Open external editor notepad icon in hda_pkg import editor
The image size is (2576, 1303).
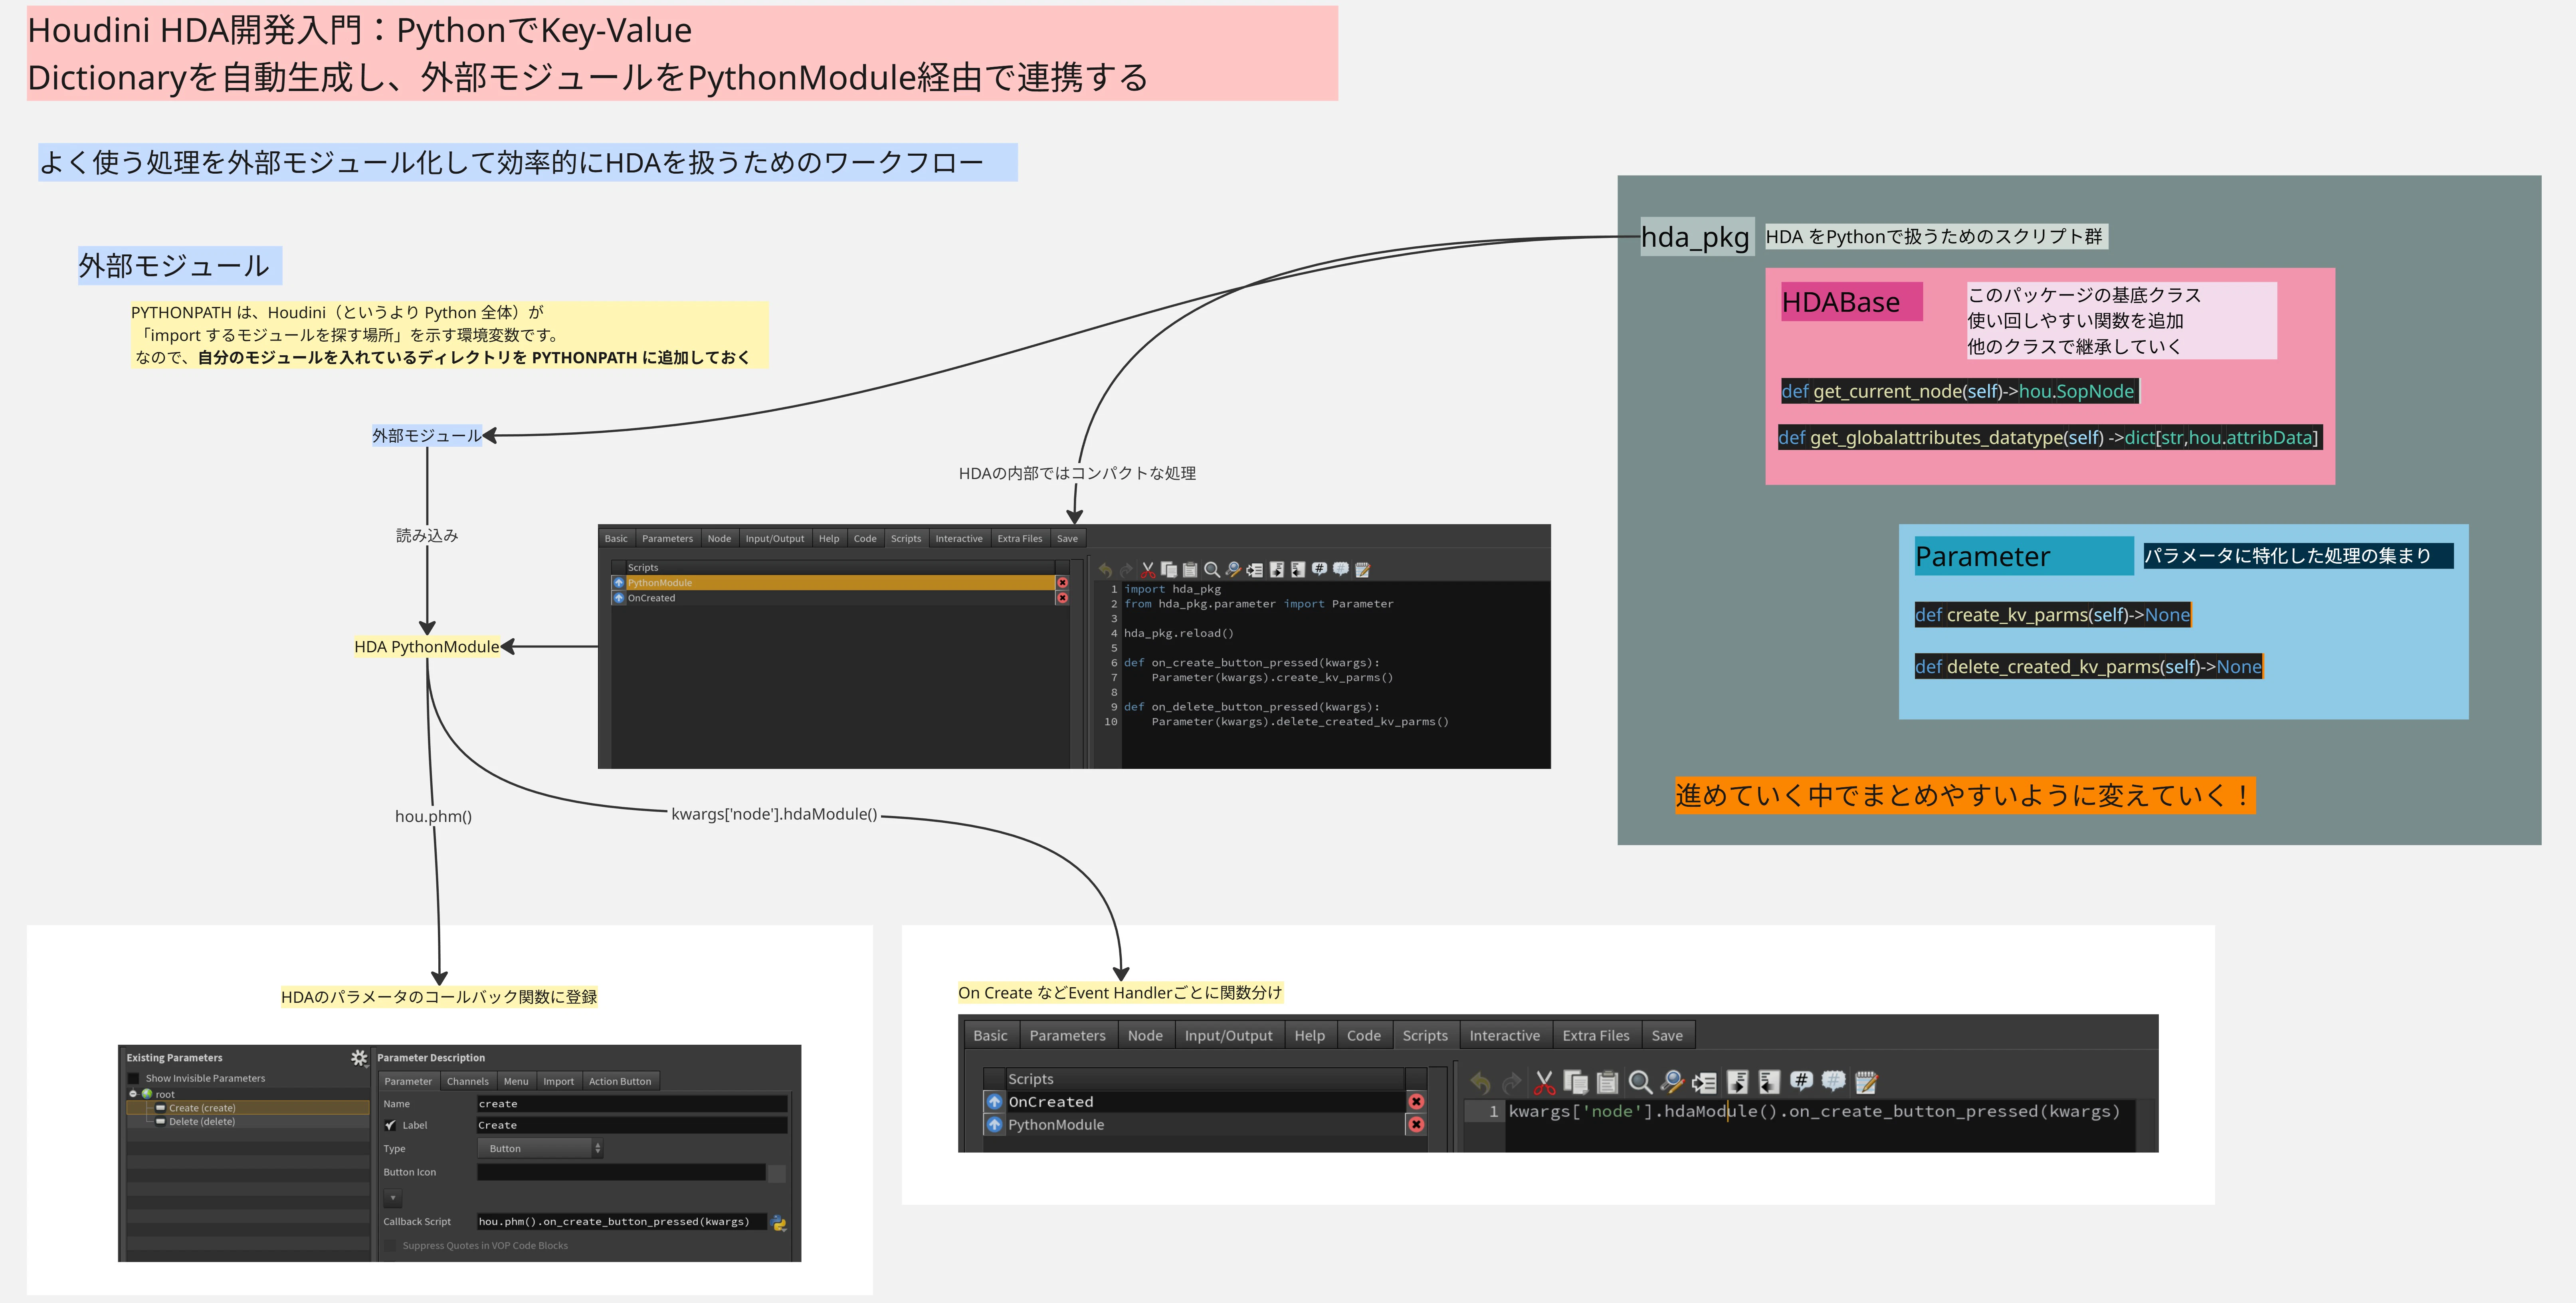pos(1362,570)
